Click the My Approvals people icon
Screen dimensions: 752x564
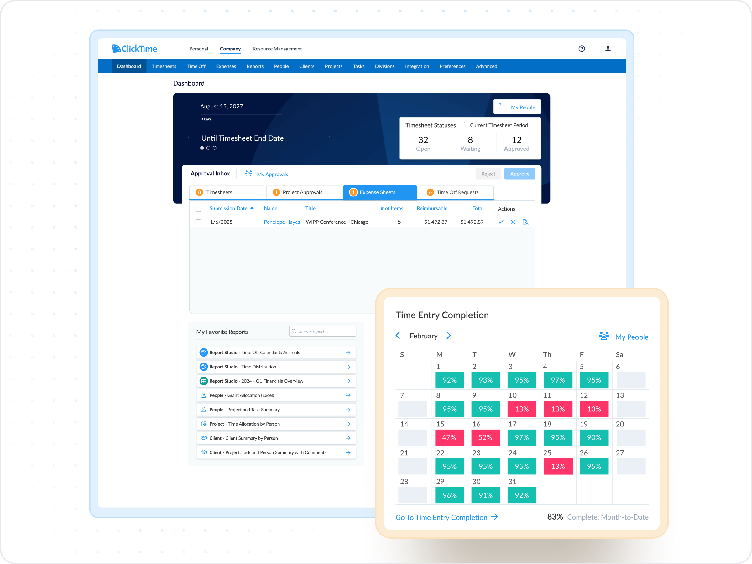tap(248, 174)
